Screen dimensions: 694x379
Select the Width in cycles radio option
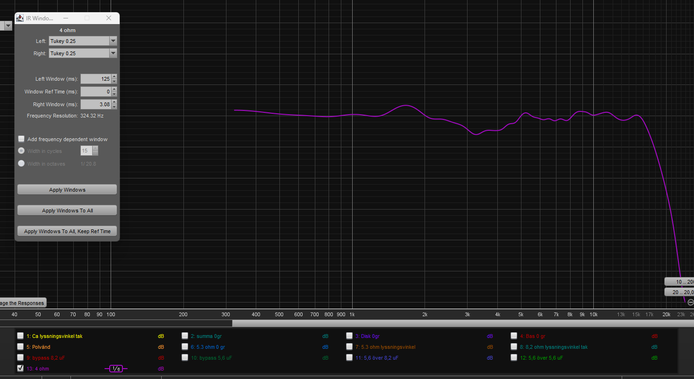coord(21,151)
